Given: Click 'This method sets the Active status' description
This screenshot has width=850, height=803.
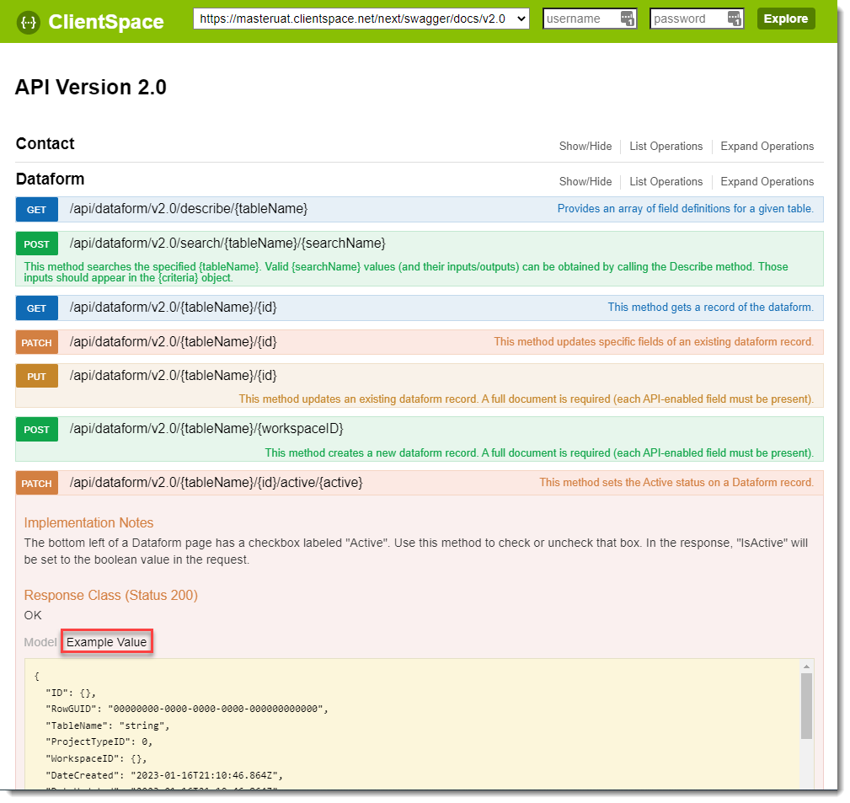Looking at the screenshot, I should click(676, 483).
